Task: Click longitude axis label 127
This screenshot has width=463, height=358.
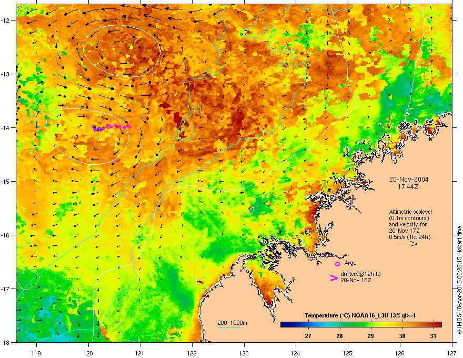Action: tap(452, 353)
